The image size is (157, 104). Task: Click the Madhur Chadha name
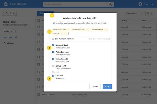48,94
